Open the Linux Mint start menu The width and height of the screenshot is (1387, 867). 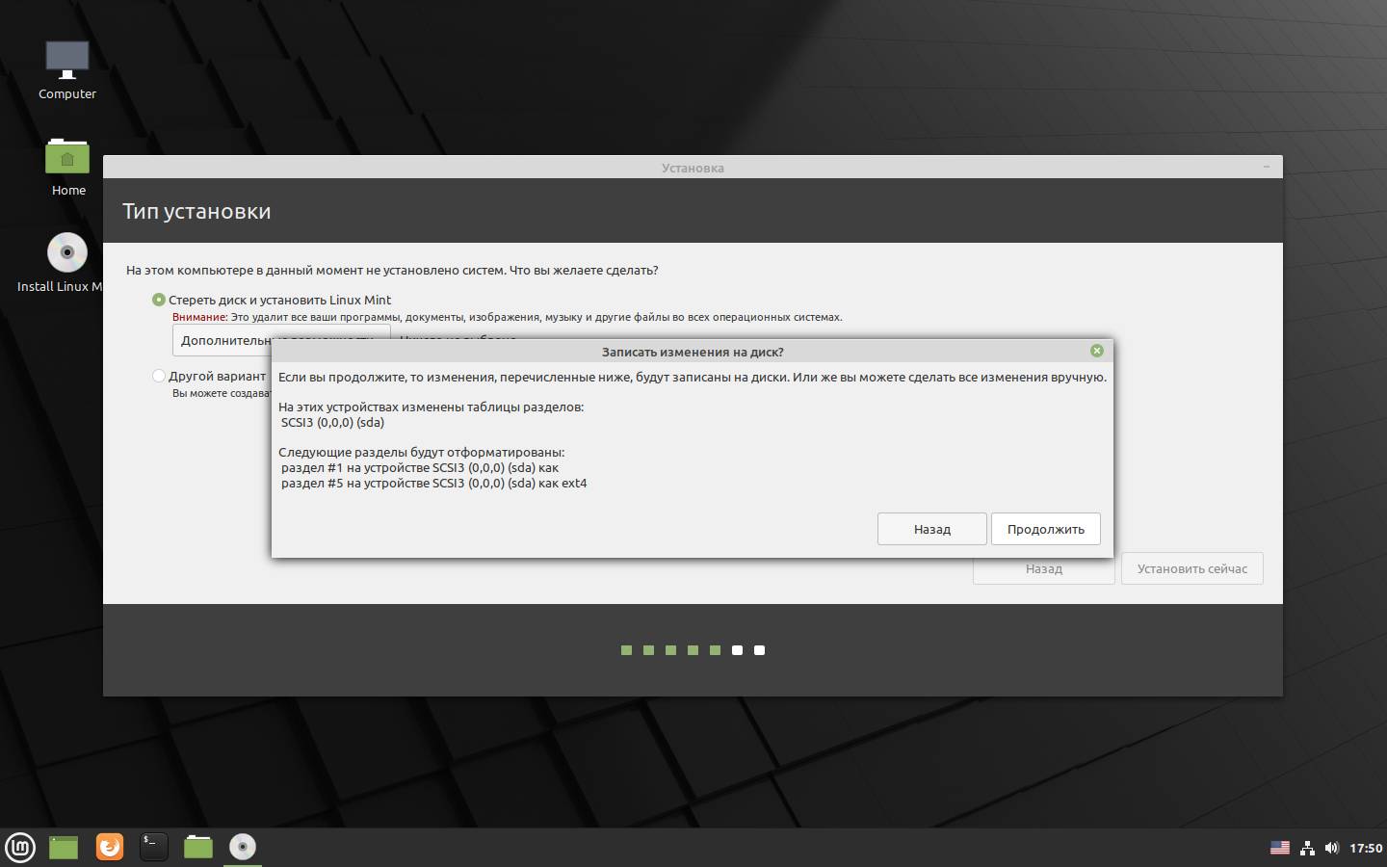click(20, 847)
